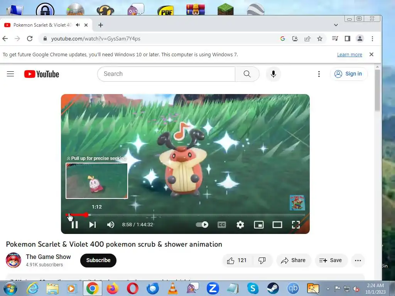395x296 pixels.
Task: Bookmark this tab with star
Action: click(320, 39)
